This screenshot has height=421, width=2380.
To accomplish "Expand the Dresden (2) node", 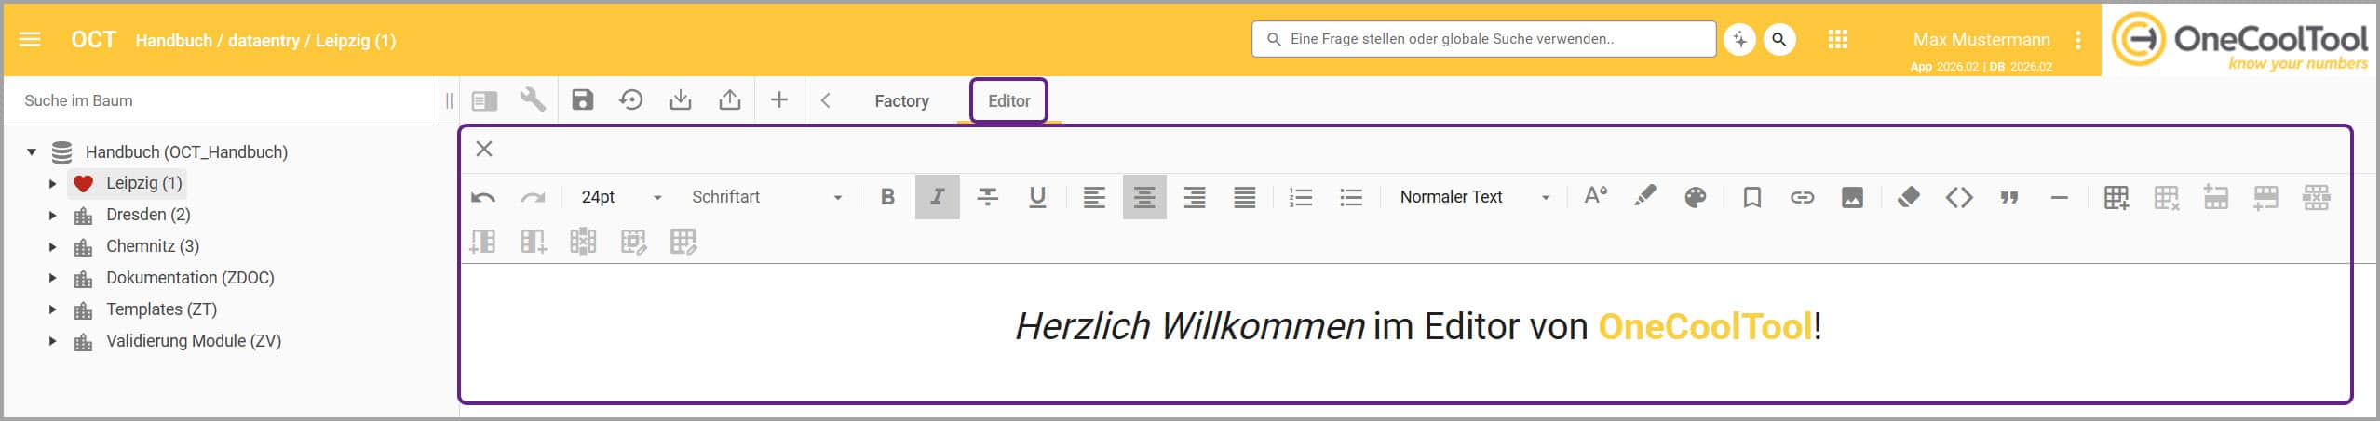I will point(52,215).
